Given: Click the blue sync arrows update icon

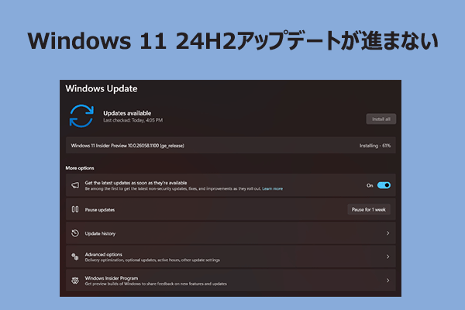Looking at the screenshot, I should [x=81, y=115].
